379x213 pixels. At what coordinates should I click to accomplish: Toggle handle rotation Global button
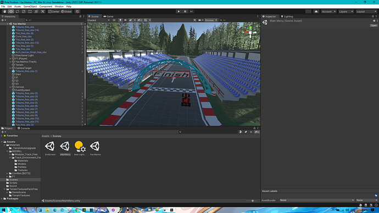pyautogui.click(x=66, y=12)
